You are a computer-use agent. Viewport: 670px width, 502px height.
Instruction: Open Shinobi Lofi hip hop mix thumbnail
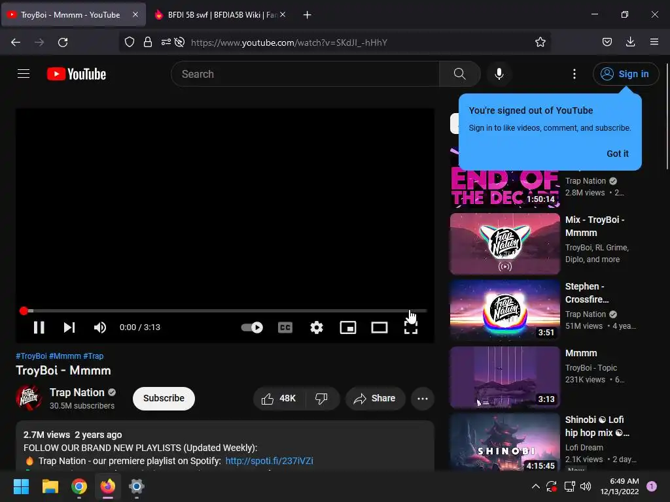504,443
